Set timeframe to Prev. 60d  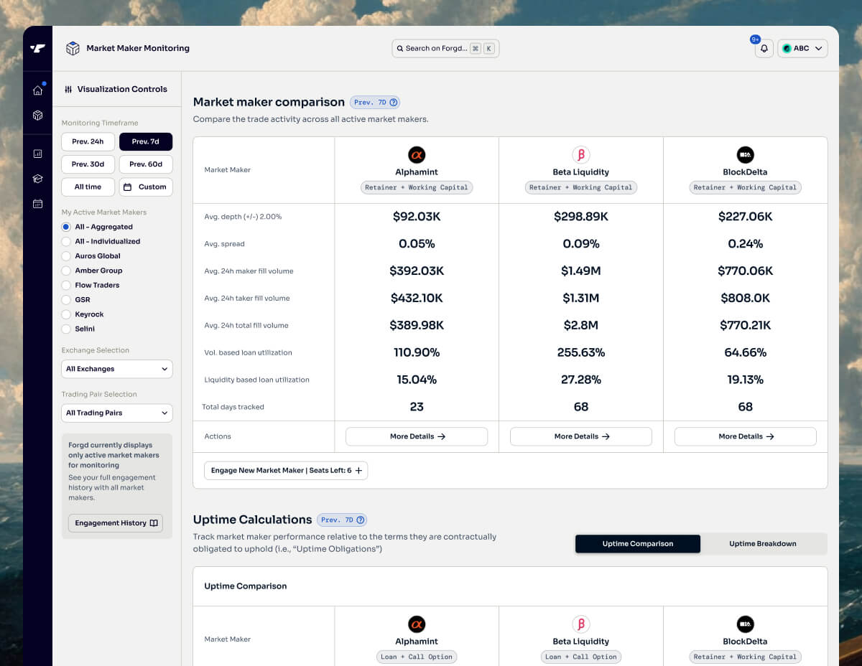pyautogui.click(x=146, y=164)
